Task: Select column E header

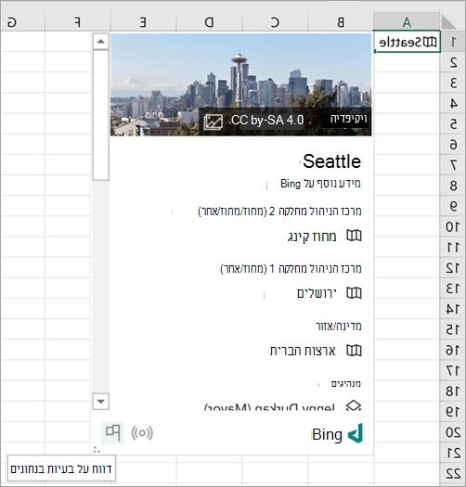Action: (143, 22)
